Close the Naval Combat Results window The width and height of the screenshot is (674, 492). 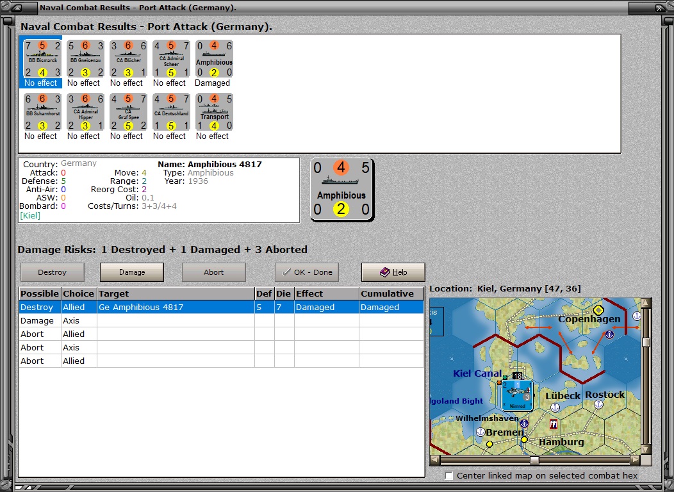click(659, 8)
